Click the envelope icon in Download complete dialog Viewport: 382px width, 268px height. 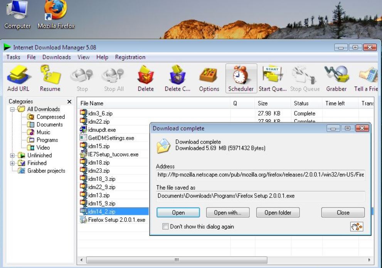coord(163,146)
